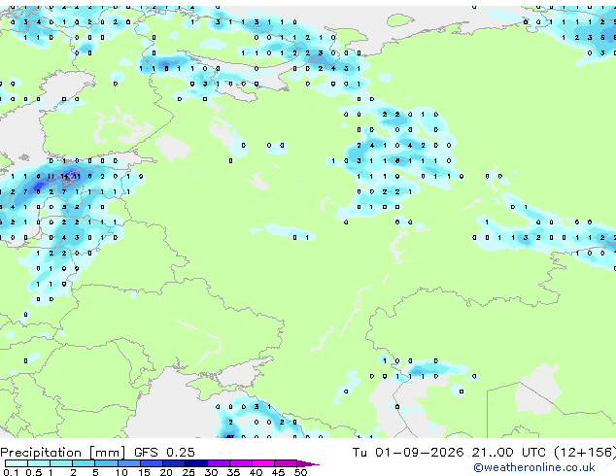This screenshot has width=616, height=476.
Task: Pick the 40–45 mm magenta legend swatch
Action: [x=263, y=463]
